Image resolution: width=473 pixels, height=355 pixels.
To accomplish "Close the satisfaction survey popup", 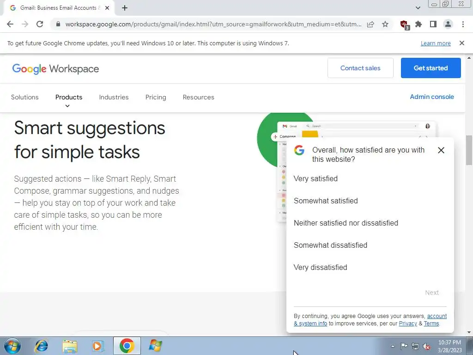I will click(x=441, y=150).
